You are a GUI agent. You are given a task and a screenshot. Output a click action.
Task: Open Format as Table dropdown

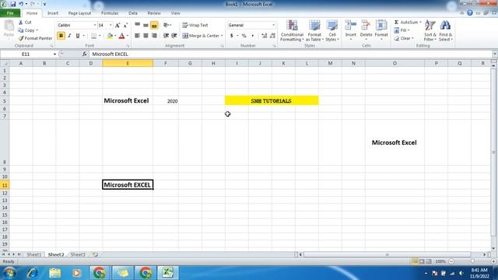(x=314, y=30)
